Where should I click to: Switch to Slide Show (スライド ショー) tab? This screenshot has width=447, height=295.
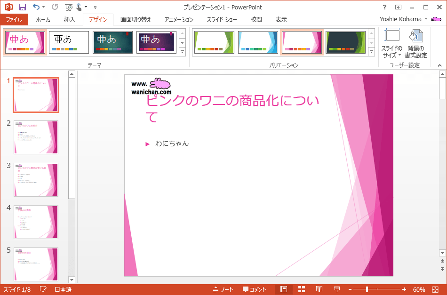(x=222, y=19)
